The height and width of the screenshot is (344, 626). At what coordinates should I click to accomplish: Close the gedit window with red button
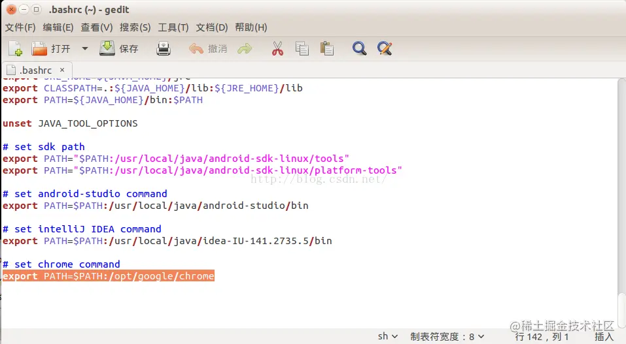coord(12,9)
